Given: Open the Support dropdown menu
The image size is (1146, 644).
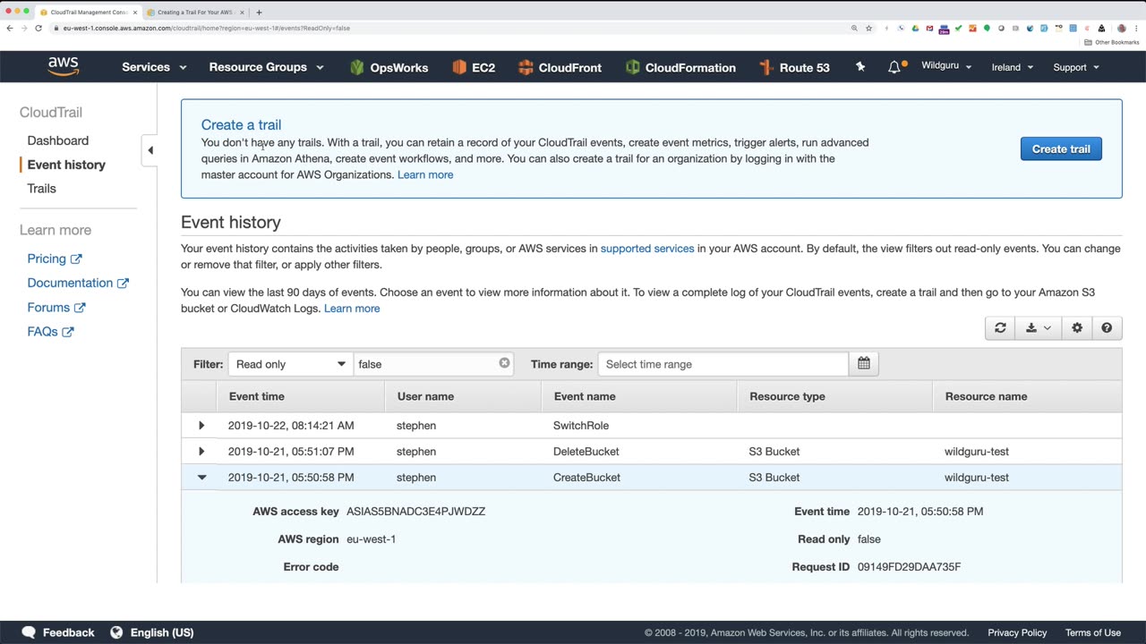Looking at the screenshot, I should (x=1076, y=67).
